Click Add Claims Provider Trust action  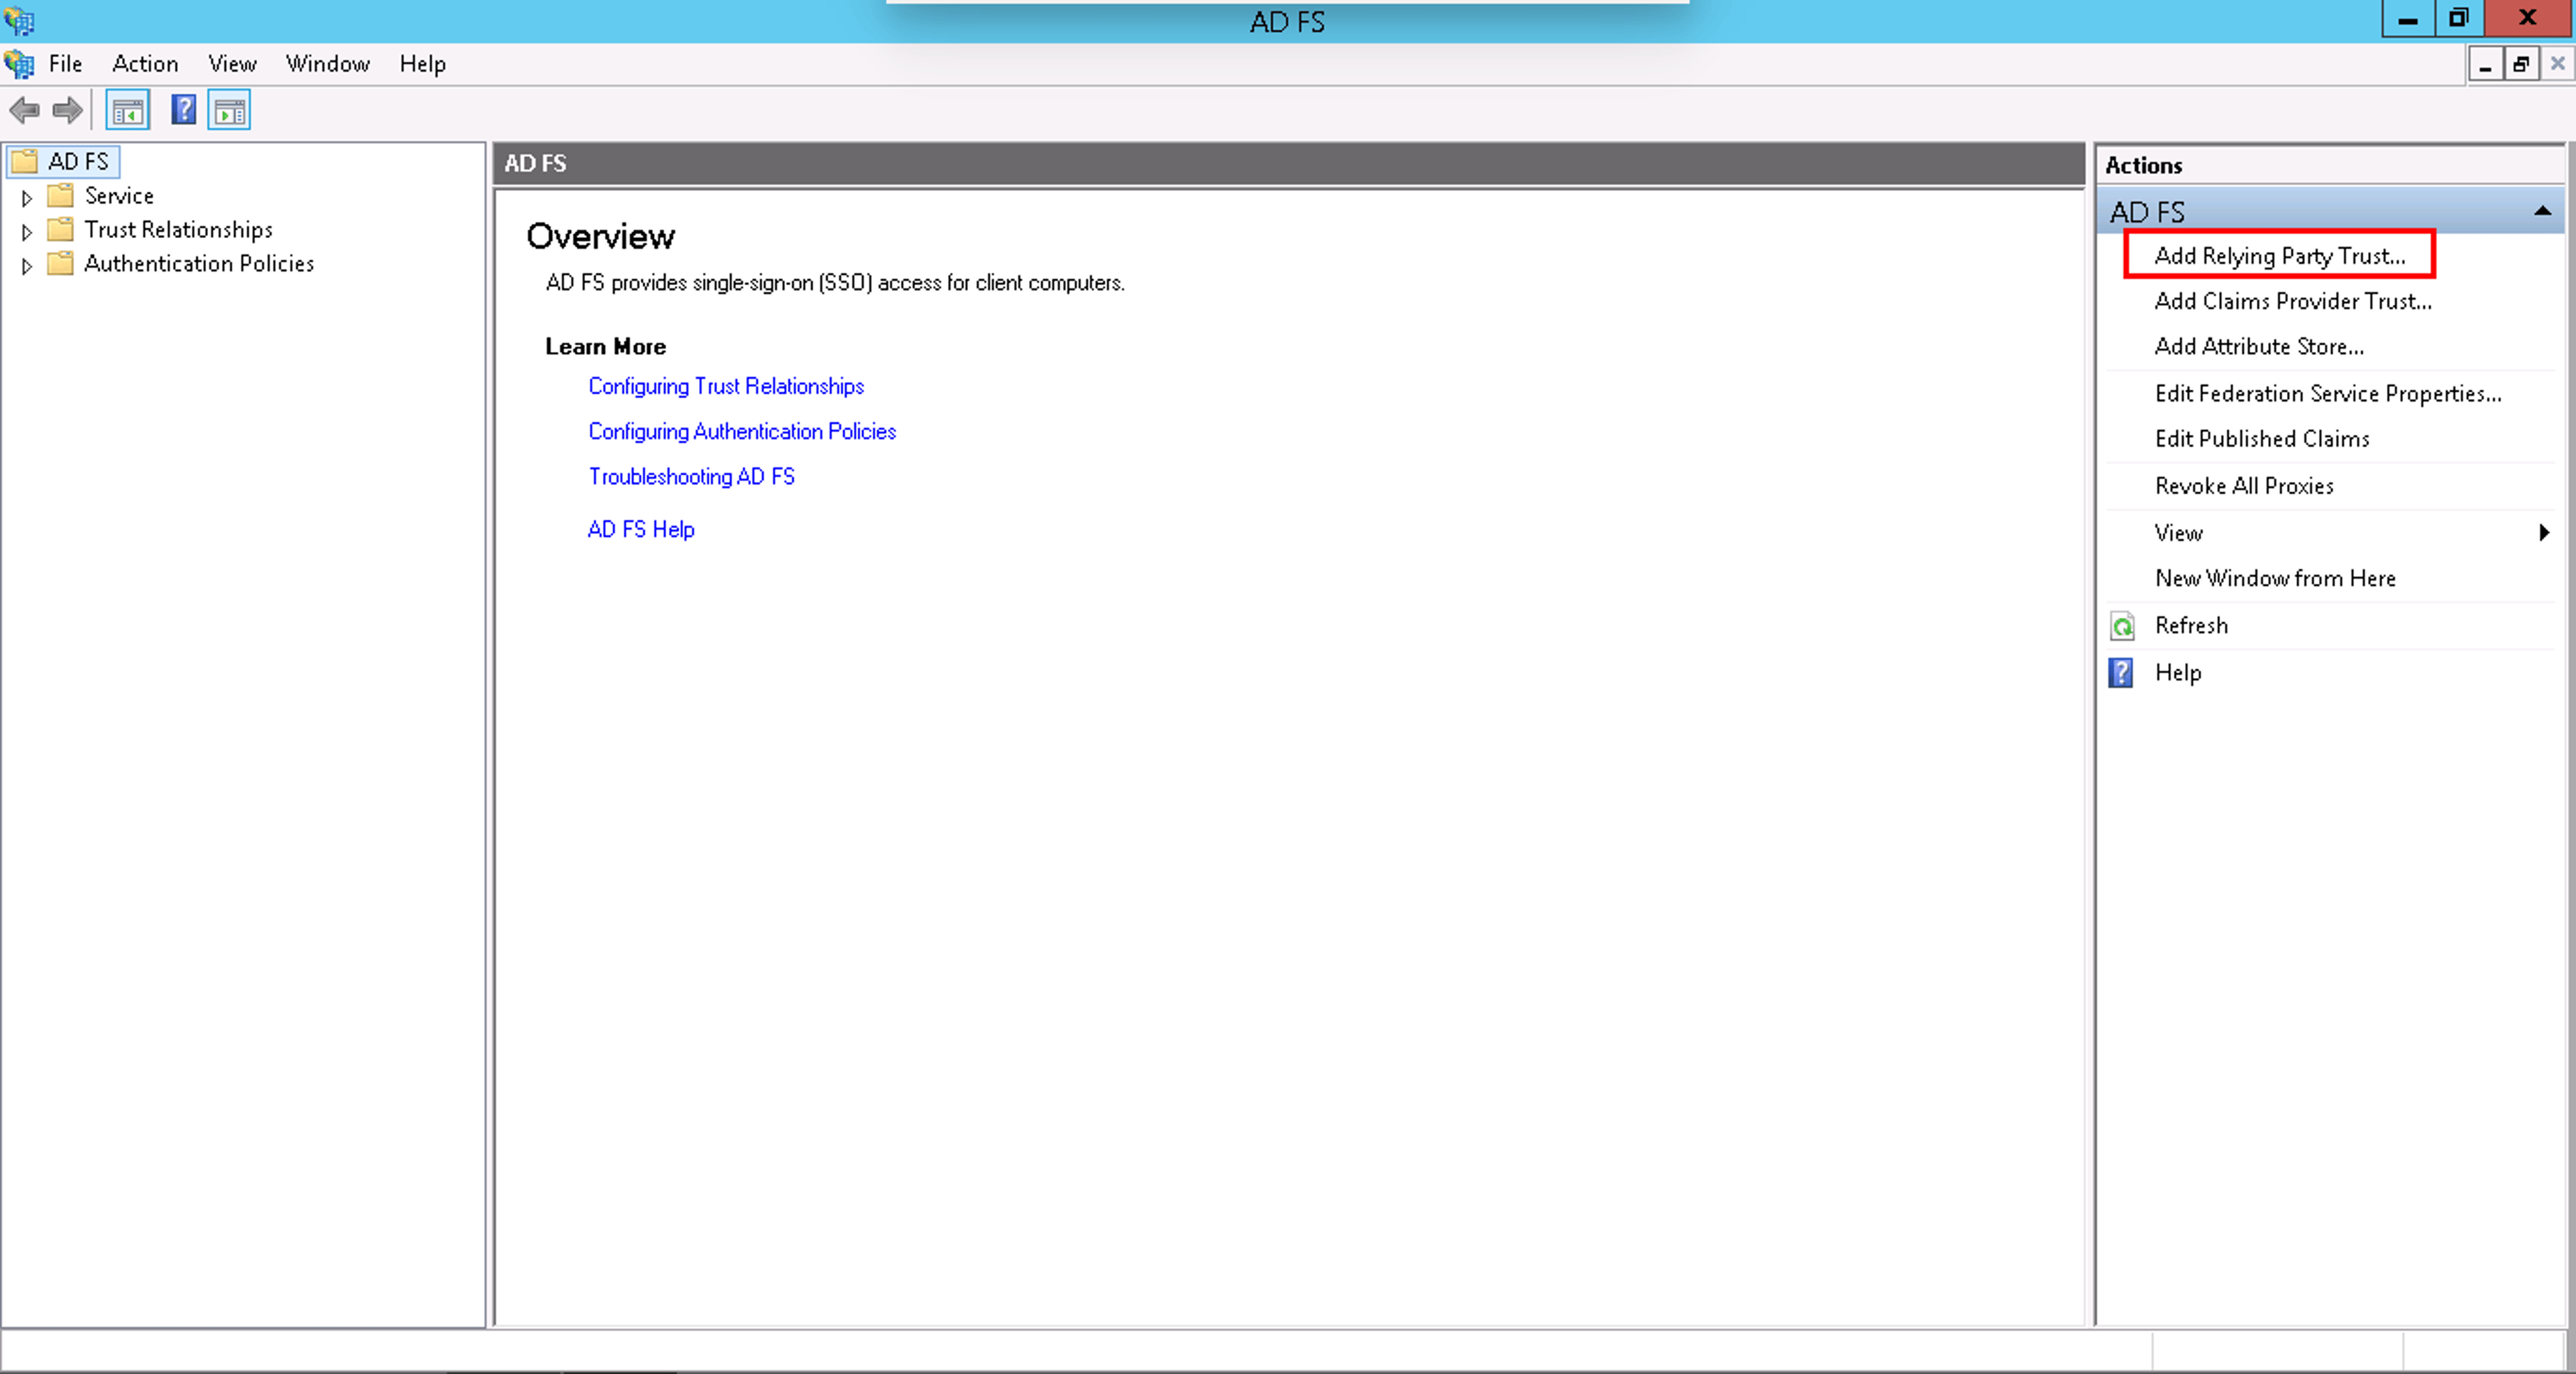[2293, 301]
